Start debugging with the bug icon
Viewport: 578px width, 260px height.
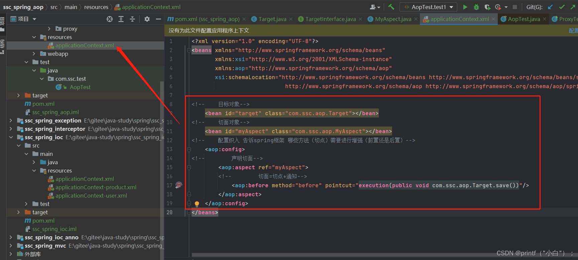[476, 7]
